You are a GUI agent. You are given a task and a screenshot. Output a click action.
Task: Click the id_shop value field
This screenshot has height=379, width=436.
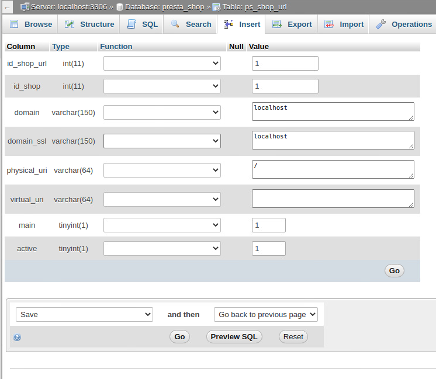[285, 86]
